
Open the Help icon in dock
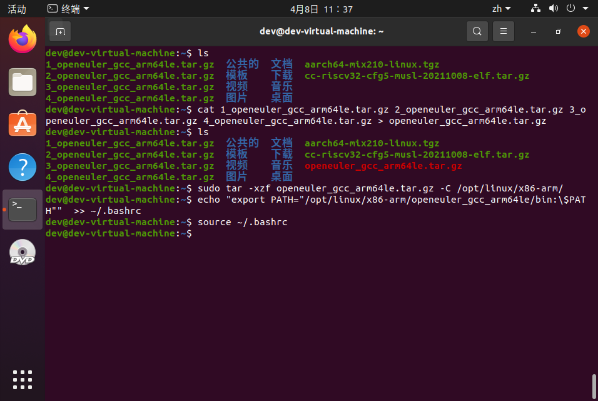[x=23, y=167]
